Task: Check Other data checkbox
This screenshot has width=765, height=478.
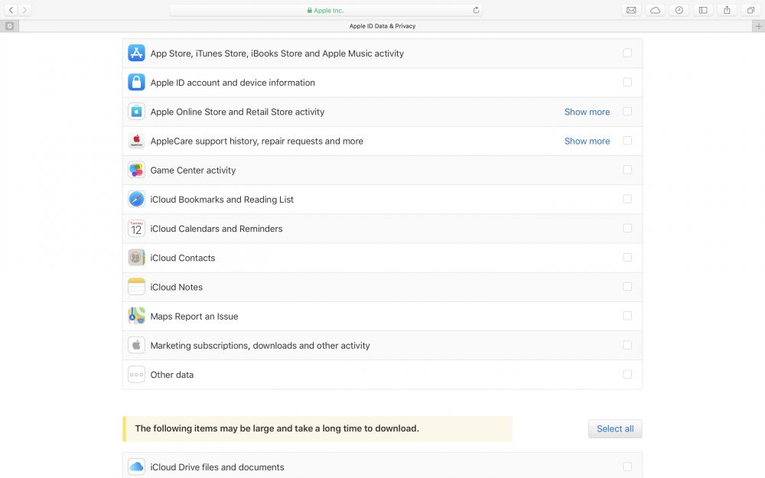Action: pyautogui.click(x=627, y=374)
